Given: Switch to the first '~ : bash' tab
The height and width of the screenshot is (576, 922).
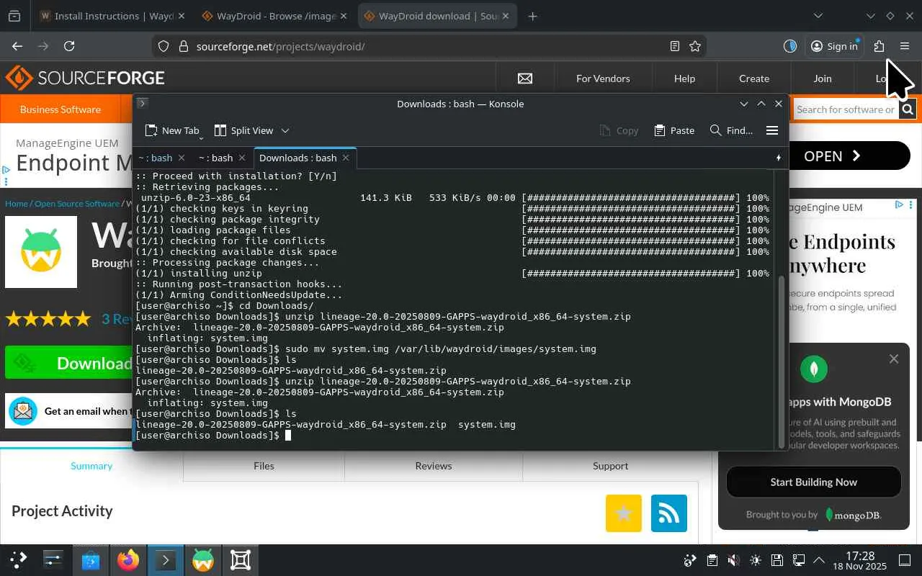Looking at the screenshot, I should (156, 158).
